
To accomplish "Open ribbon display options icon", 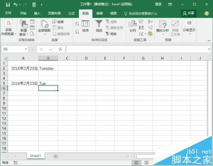I will click(170, 4).
